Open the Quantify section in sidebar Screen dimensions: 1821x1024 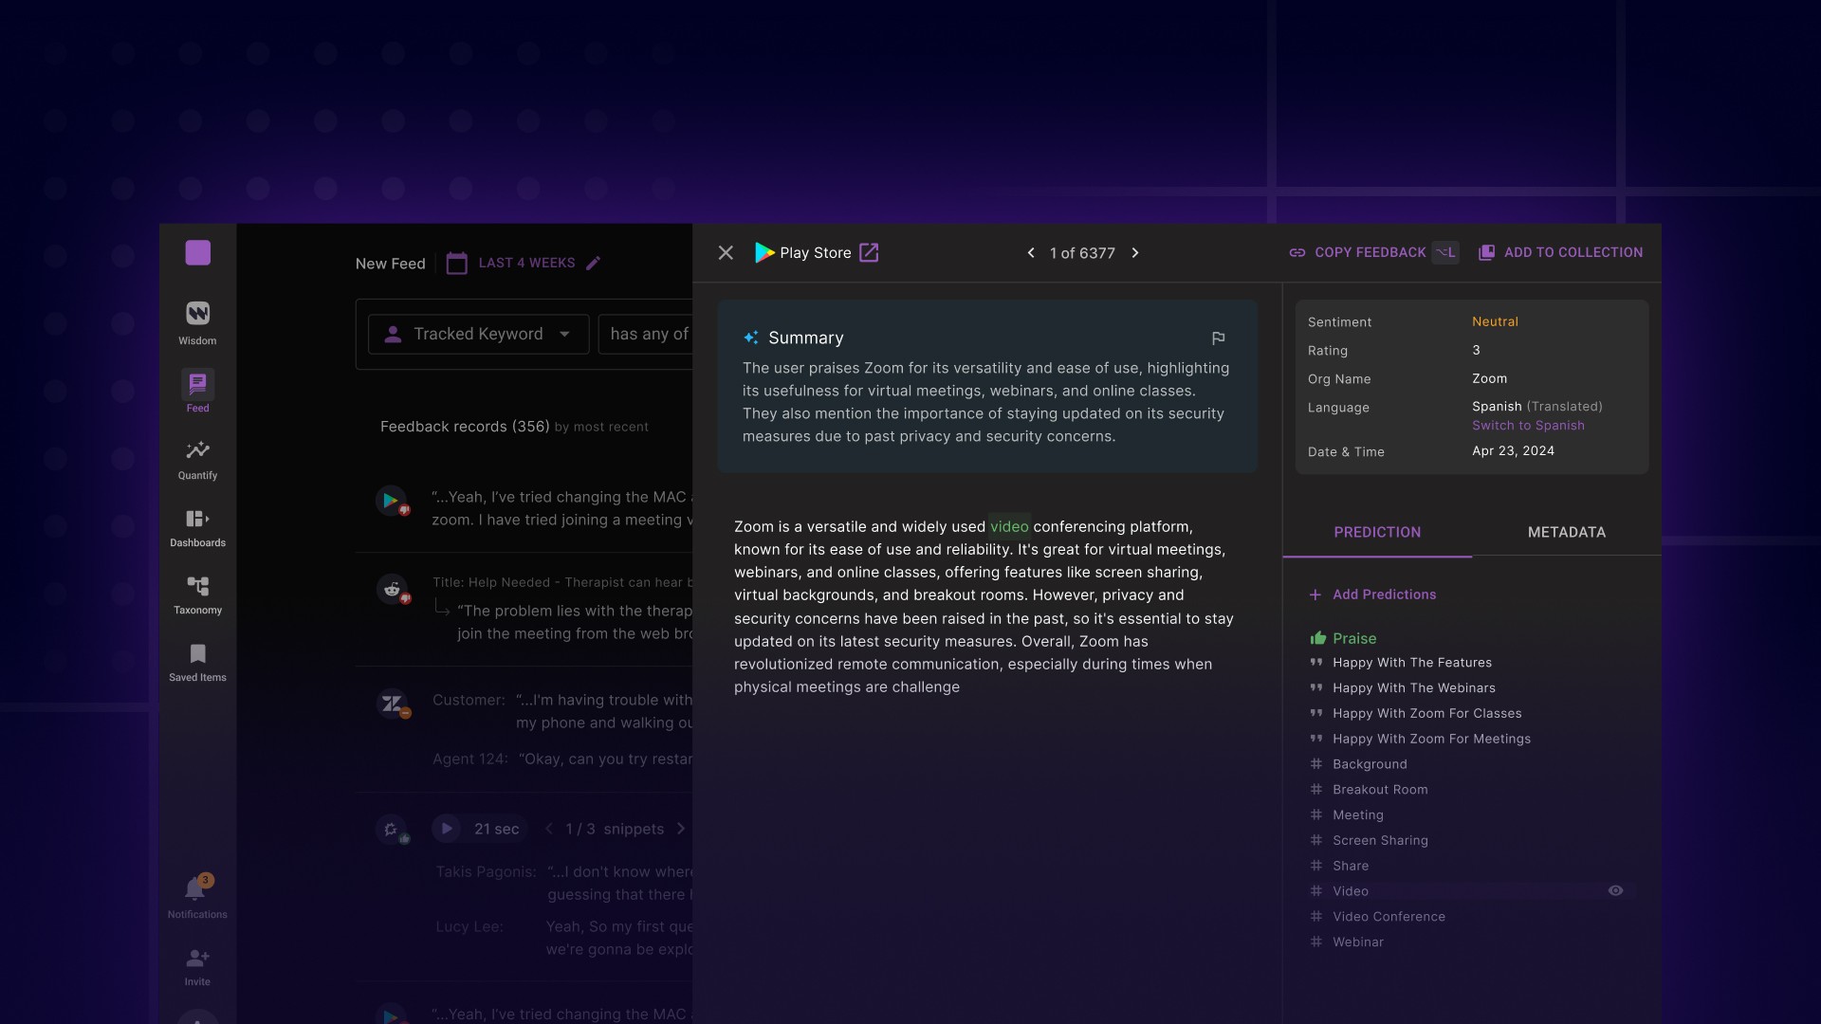click(197, 460)
